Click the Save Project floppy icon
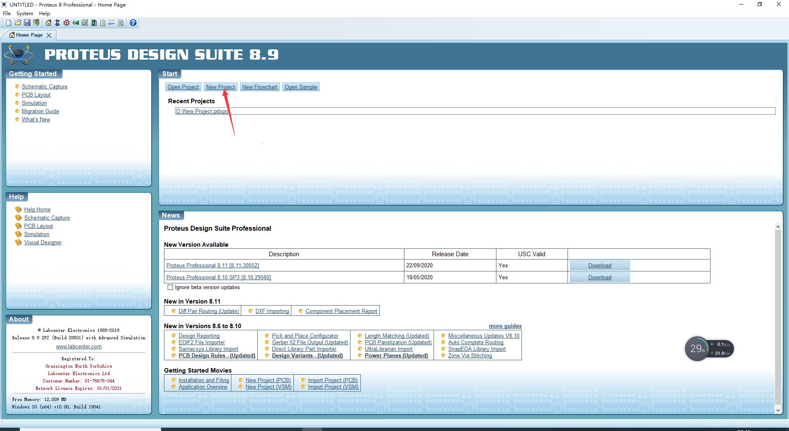Image resolution: width=789 pixels, height=431 pixels. pyautogui.click(x=27, y=23)
